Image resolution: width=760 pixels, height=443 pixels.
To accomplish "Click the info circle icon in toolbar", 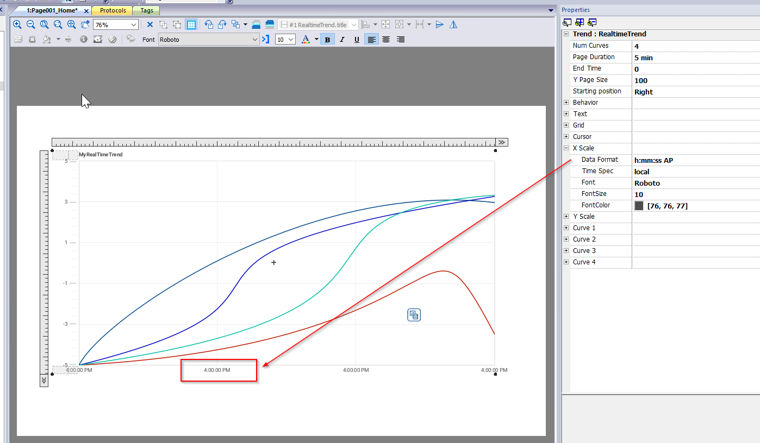I will click(x=84, y=39).
